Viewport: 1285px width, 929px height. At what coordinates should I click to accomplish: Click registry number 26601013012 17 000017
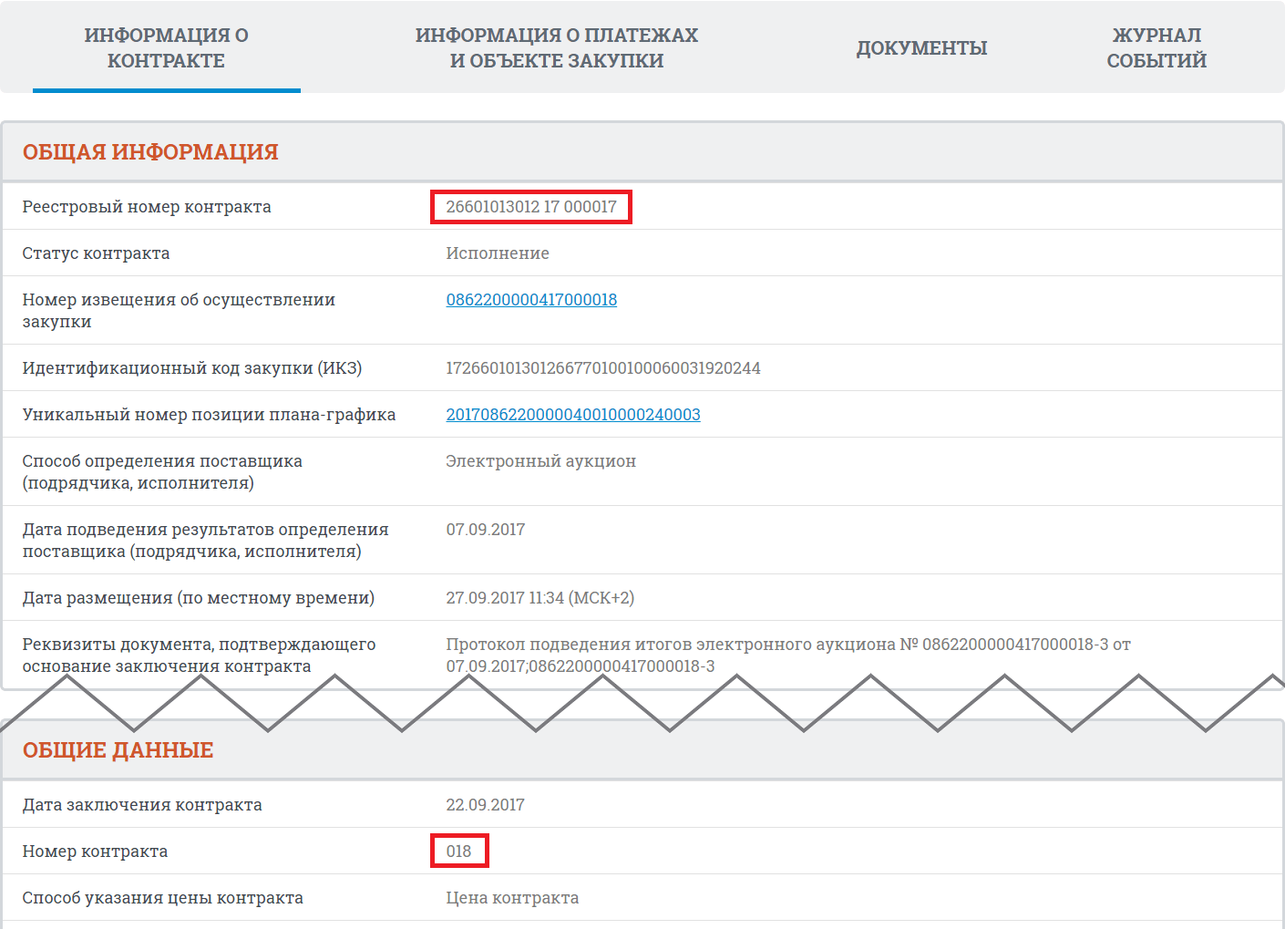point(531,207)
